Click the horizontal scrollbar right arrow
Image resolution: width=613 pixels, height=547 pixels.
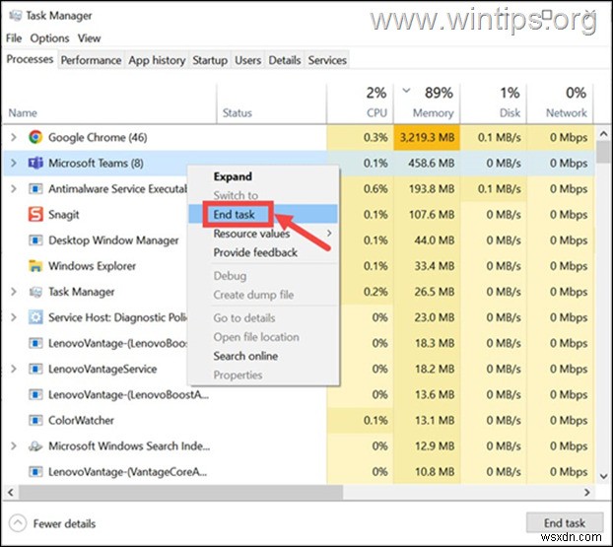(x=587, y=492)
